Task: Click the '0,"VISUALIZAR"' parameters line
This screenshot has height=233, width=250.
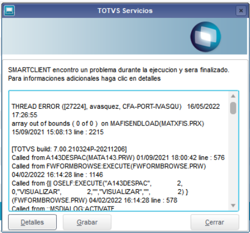Action: [100, 192]
